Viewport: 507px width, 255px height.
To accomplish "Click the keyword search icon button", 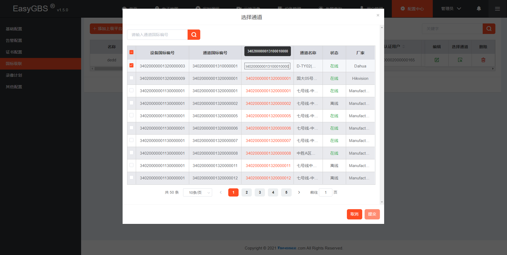I will click(489, 29).
